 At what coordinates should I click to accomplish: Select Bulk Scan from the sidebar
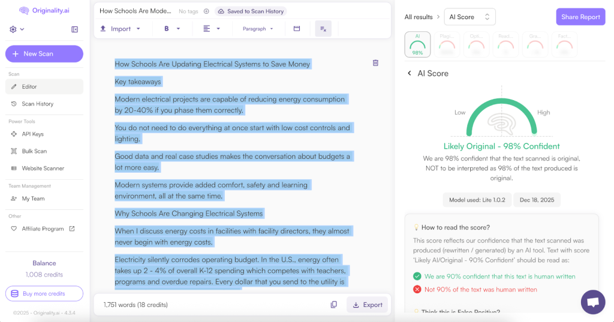(34, 151)
